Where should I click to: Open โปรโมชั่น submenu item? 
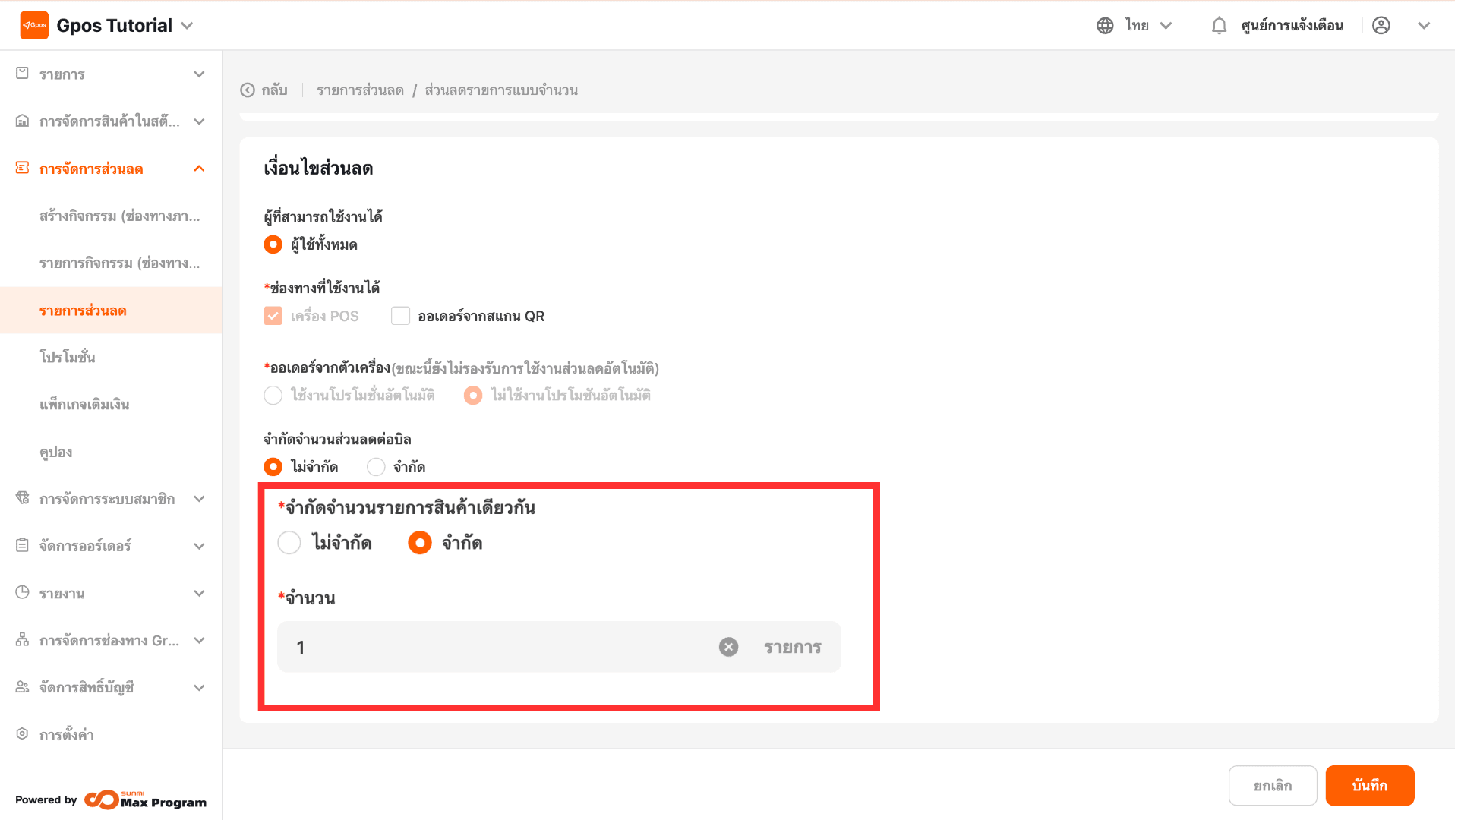[68, 358]
